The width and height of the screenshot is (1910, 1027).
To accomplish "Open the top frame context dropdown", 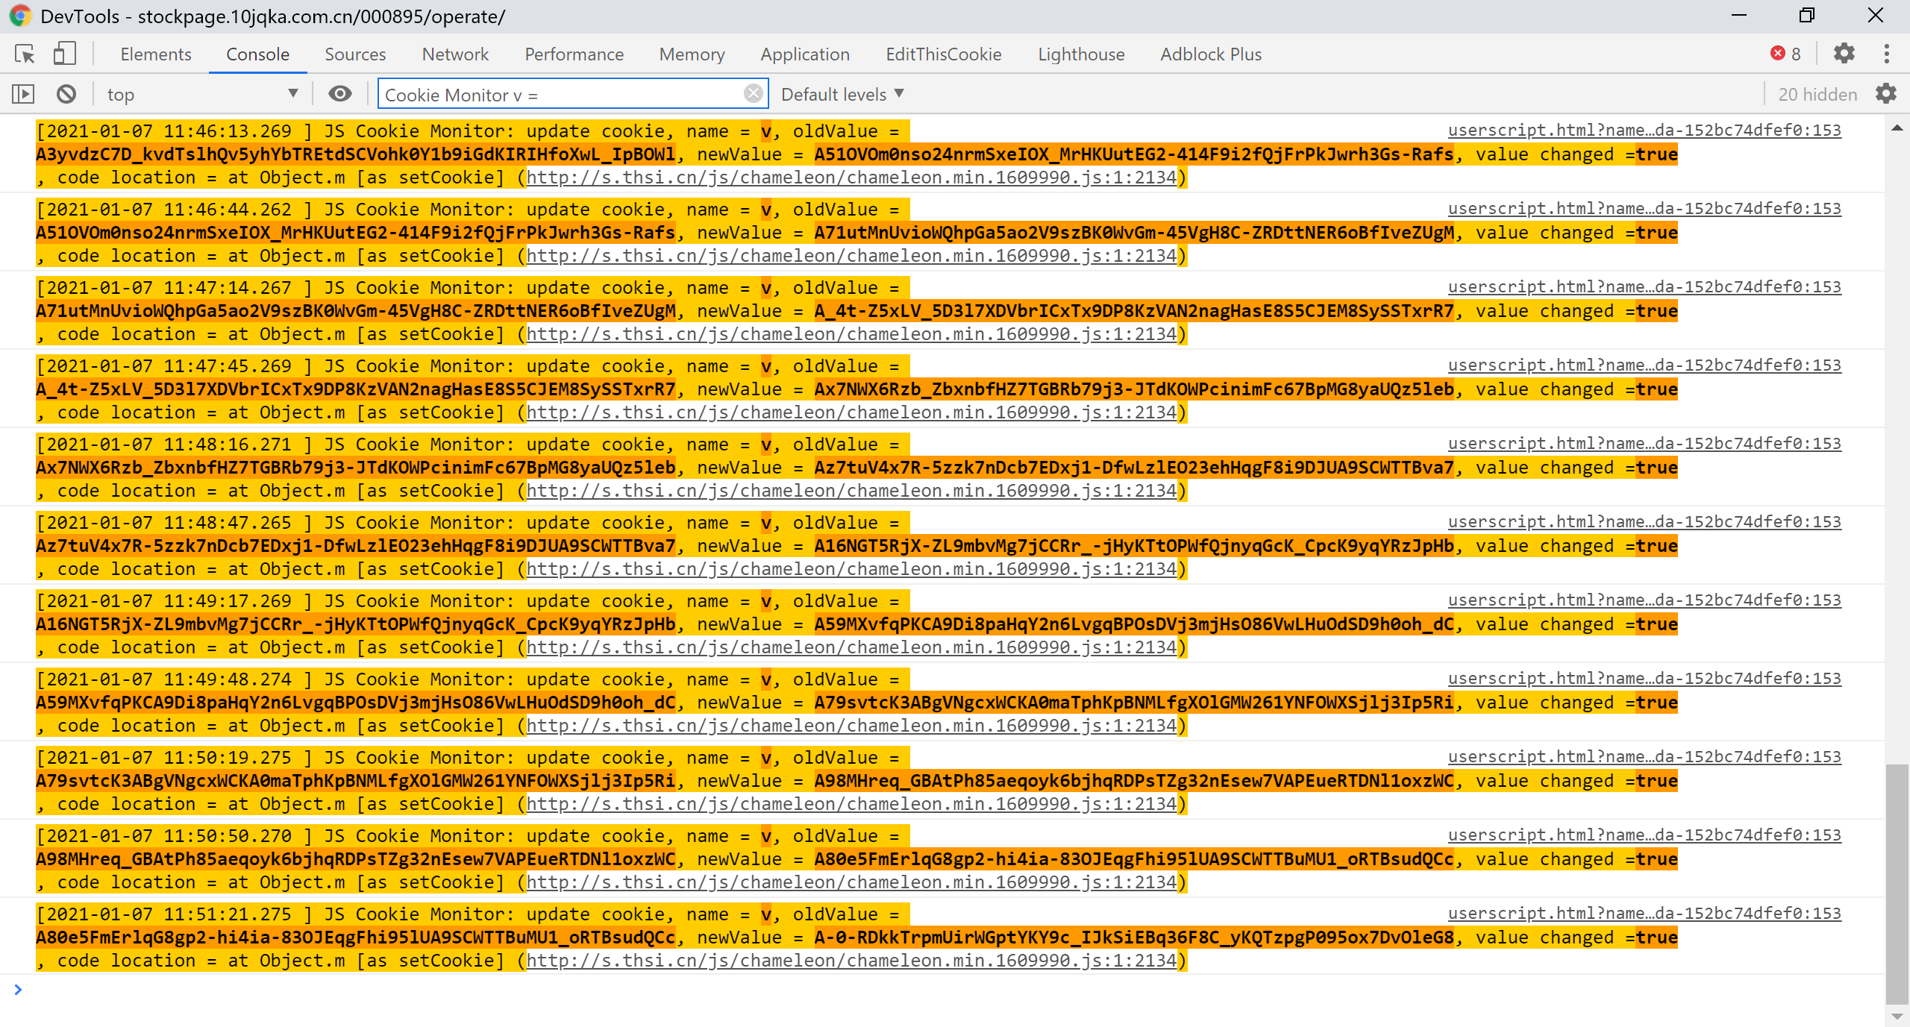I will (x=201, y=94).
